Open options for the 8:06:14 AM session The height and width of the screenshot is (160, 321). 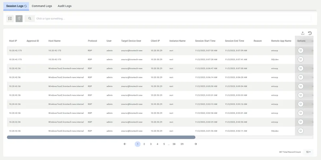click(x=301, y=77)
